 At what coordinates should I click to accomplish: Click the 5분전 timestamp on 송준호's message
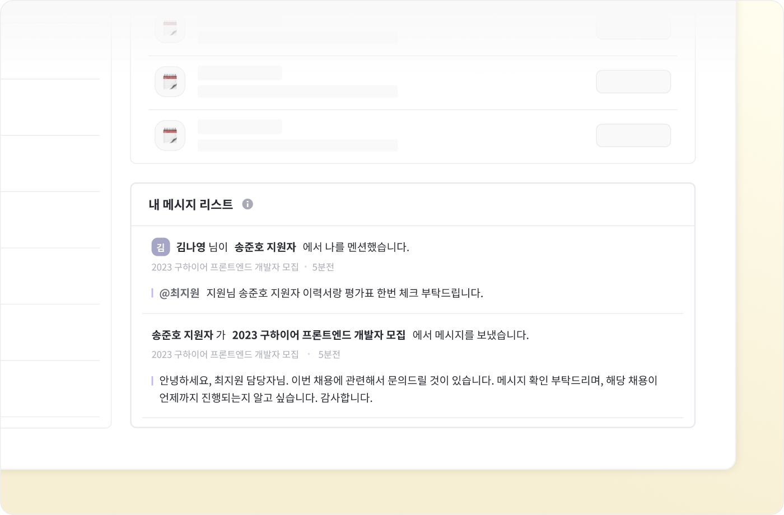tap(329, 354)
